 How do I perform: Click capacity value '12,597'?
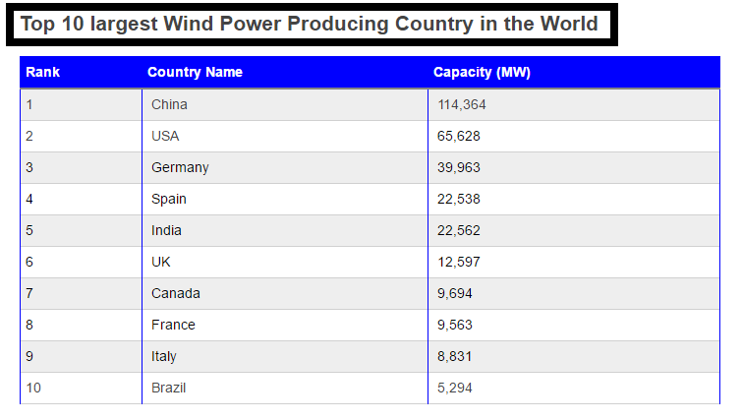(x=459, y=263)
